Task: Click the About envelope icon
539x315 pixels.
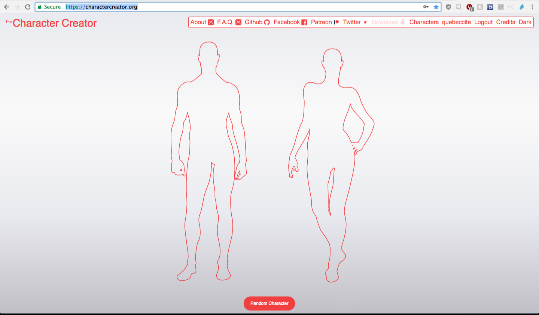Action: (x=211, y=22)
